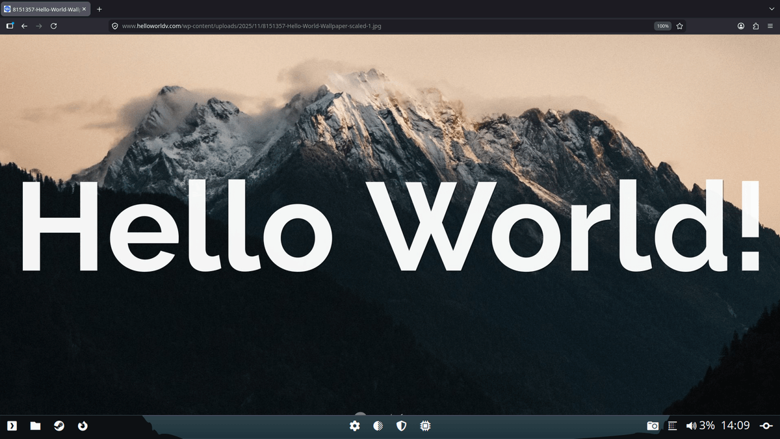Click the shield icon in the dock
780x439 pixels.
coord(401,426)
